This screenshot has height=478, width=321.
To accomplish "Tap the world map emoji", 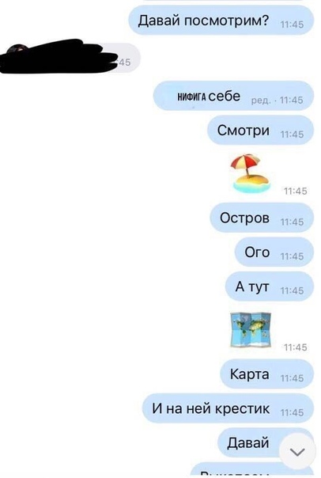I will (251, 330).
